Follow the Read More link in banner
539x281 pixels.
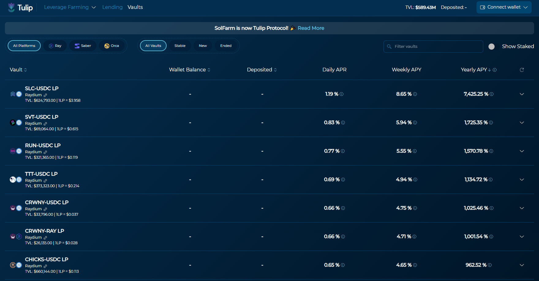[x=311, y=28]
